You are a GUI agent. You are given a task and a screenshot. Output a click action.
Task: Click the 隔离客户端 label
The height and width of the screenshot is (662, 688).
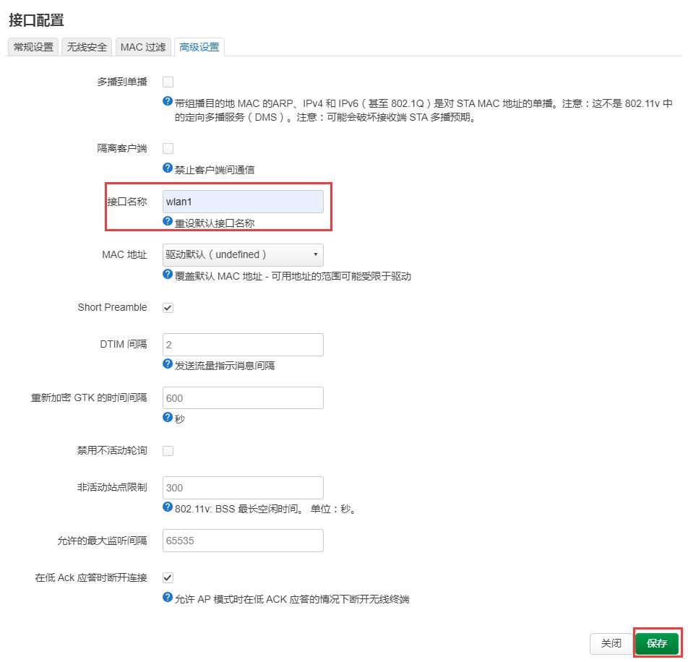coord(122,148)
